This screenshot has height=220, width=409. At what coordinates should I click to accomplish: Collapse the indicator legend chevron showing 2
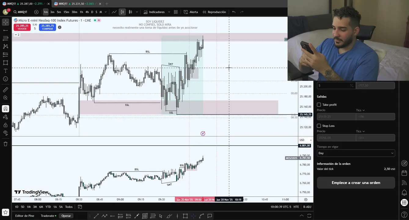tap(17, 35)
